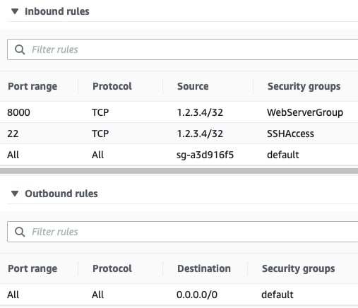Click 1.2.3.4/32 source in port 8000 row
Image resolution: width=358 pixels, height=308 pixels.
point(200,112)
